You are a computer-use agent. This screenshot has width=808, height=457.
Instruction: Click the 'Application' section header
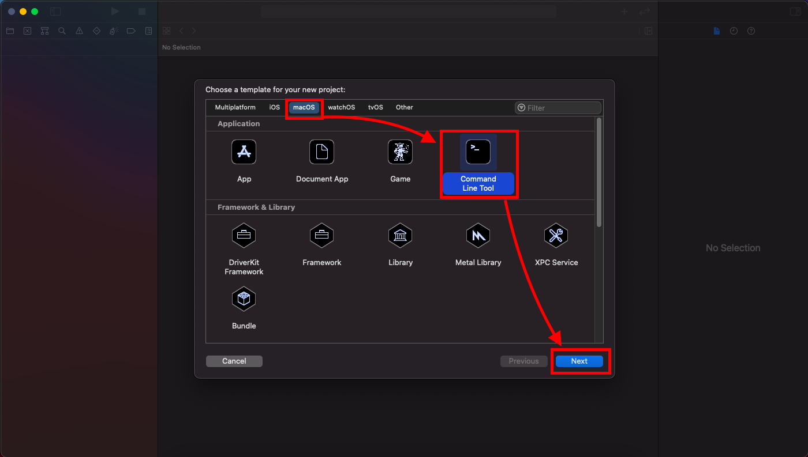239,124
